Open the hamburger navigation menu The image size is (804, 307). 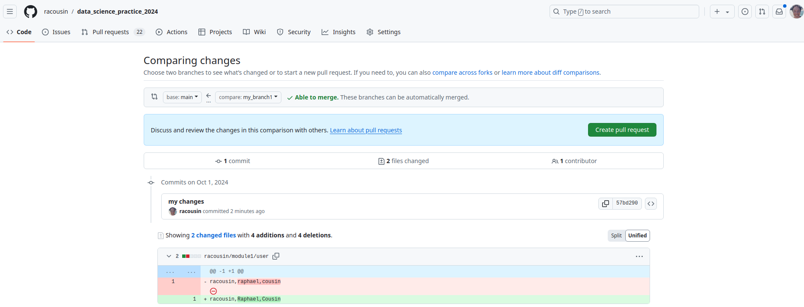tap(10, 12)
